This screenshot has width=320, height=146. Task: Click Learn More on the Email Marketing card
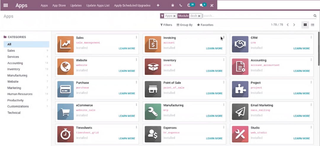click(302, 116)
